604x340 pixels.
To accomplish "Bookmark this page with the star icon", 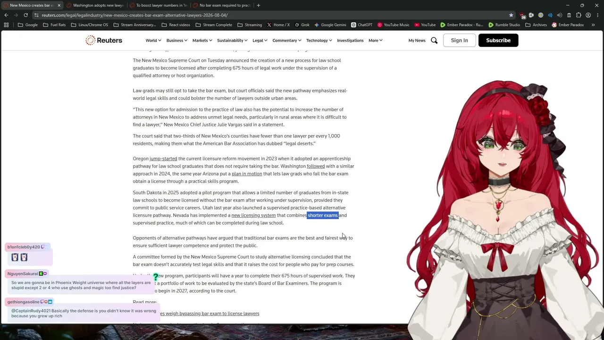I will pyautogui.click(x=511, y=15).
